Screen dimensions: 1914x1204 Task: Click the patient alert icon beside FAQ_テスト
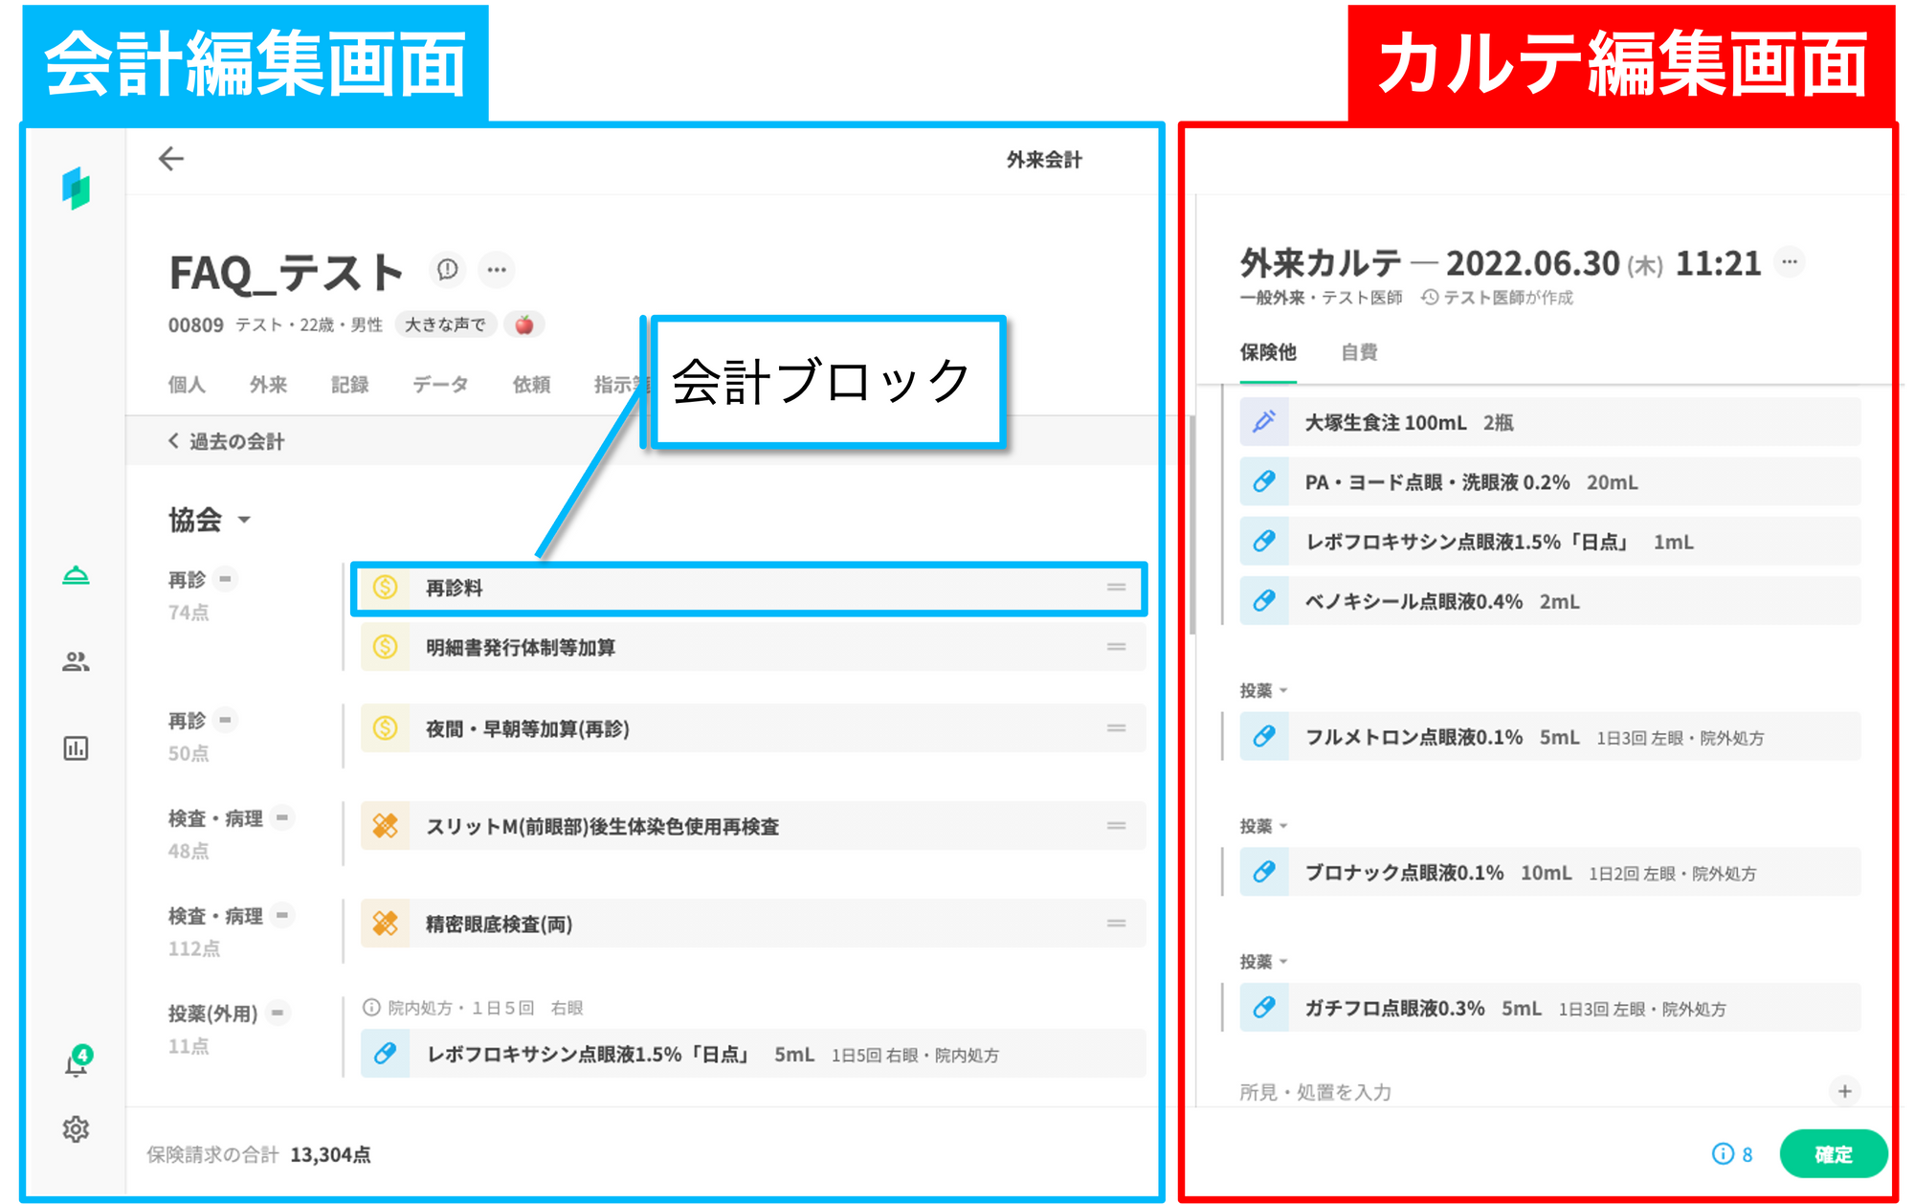[x=447, y=270]
